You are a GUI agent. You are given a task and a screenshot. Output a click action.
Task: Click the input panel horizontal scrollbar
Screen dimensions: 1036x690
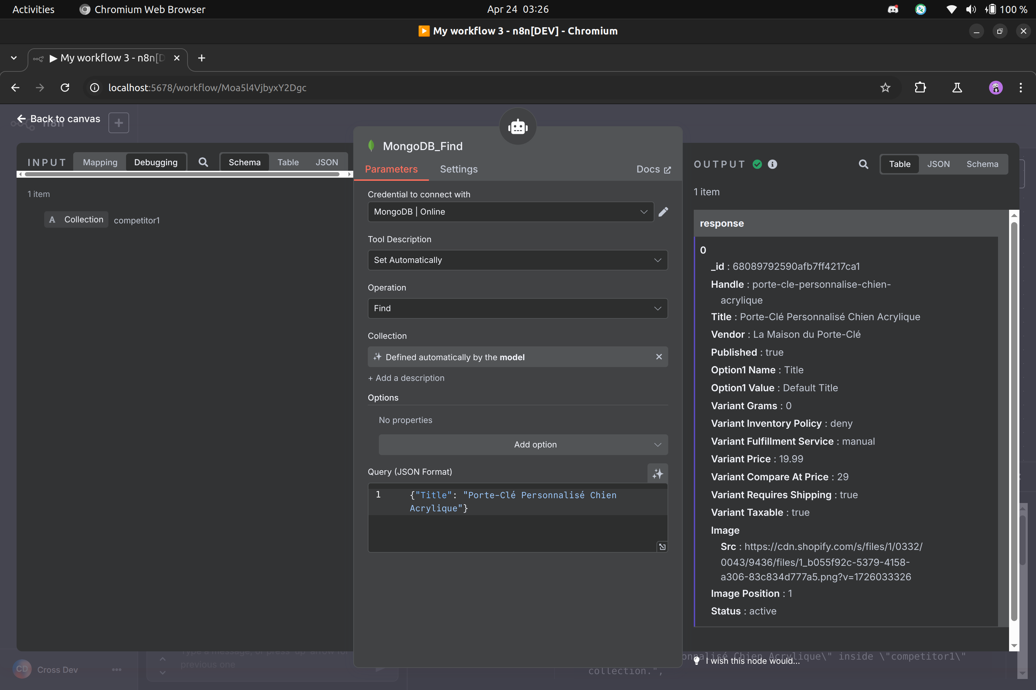click(182, 174)
